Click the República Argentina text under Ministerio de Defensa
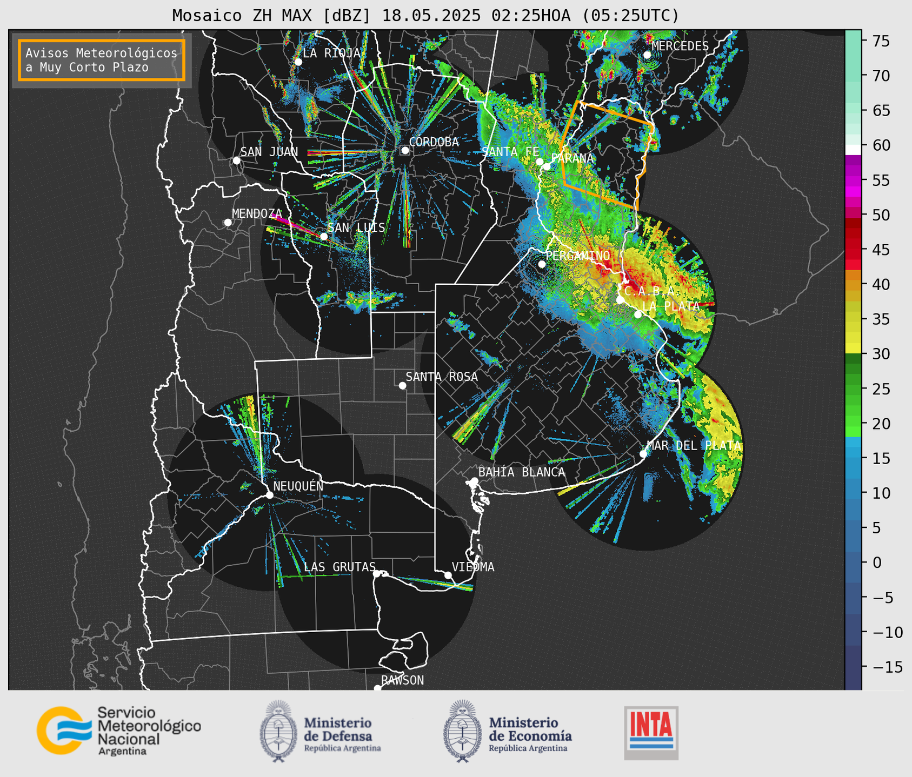This screenshot has width=912, height=777. click(342, 748)
